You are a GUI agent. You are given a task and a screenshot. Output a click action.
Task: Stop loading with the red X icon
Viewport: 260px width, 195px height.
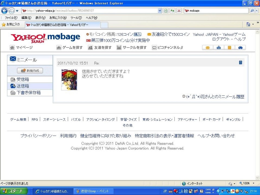coord(179,11)
